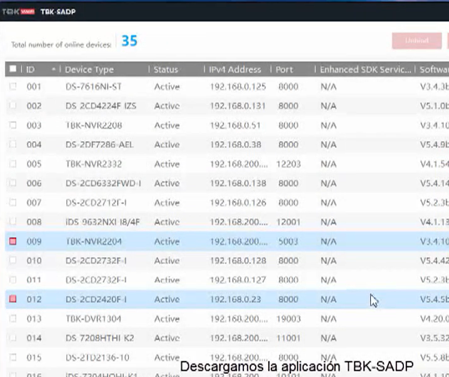Click IP address 192.168.0.38

tap(235, 145)
